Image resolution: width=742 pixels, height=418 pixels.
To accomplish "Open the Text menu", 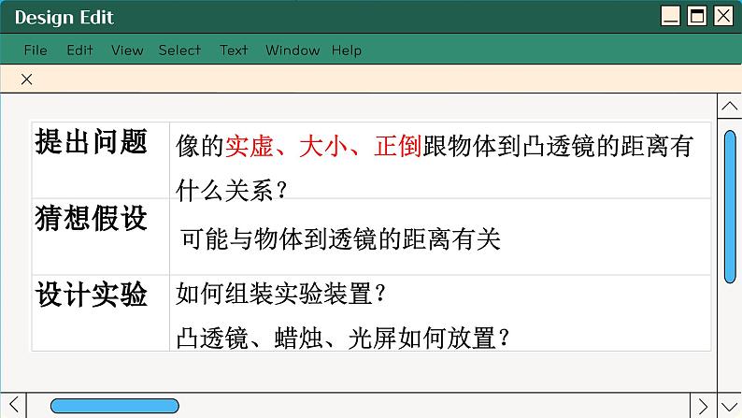I will tap(234, 50).
